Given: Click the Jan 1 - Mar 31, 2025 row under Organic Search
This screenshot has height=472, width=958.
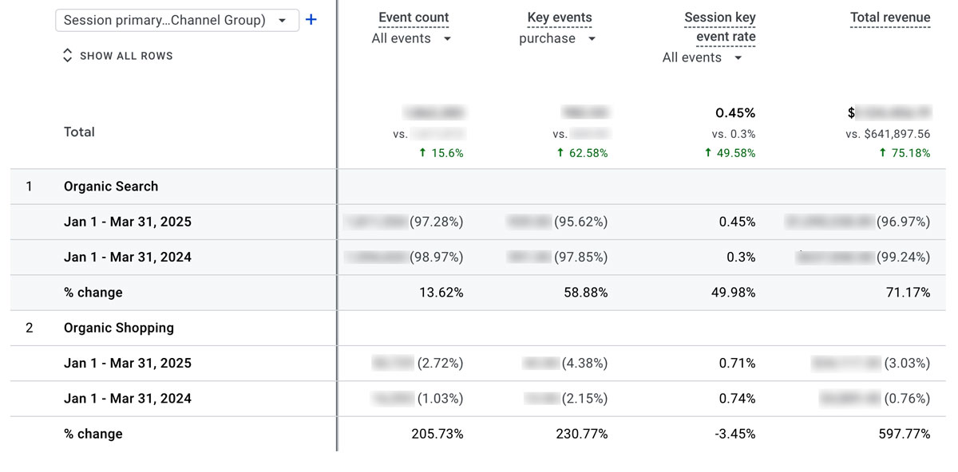Looking at the screenshot, I should tap(128, 222).
